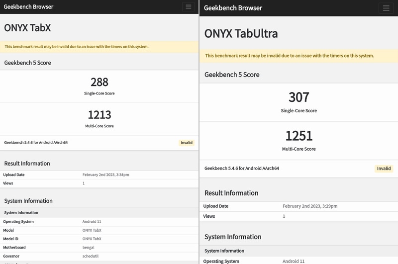Screen dimensions: 398x264
Task: Open hamburger menu on ONYX TabUltra page
Action: 386,8
